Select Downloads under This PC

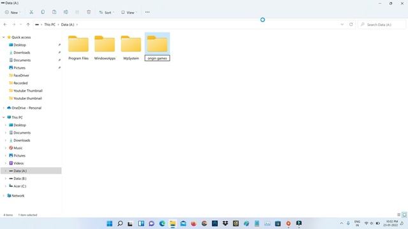point(22,140)
